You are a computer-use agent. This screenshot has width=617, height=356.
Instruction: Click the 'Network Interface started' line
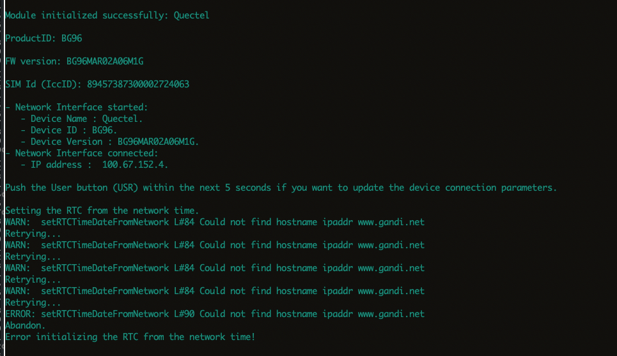77,107
